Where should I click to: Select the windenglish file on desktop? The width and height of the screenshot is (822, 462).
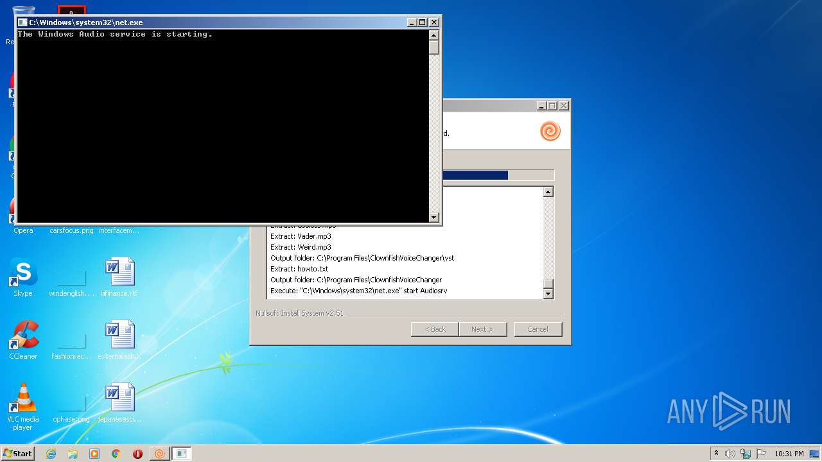[71, 282]
